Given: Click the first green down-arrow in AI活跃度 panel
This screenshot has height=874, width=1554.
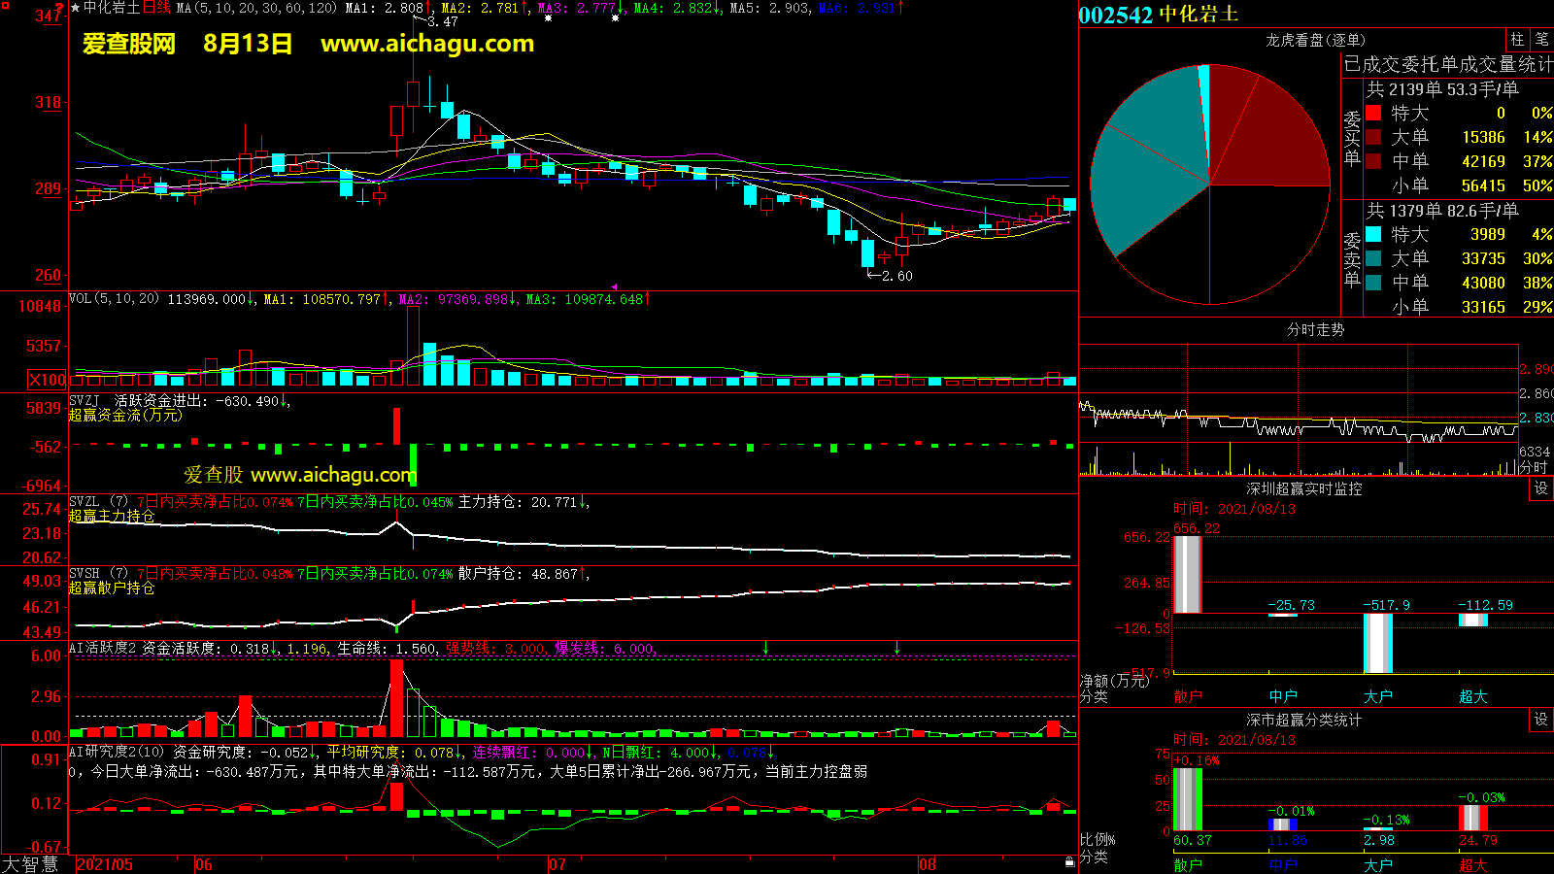Looking at the screenshot, I should click(x=766, y=648).
